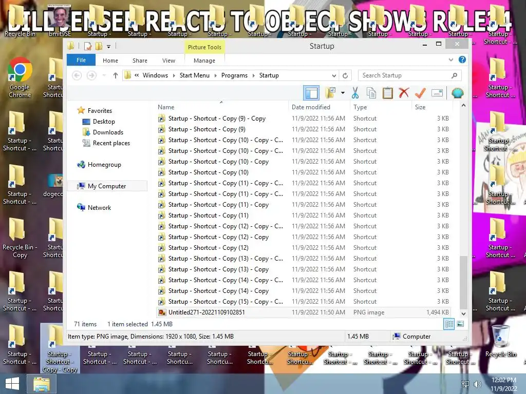Select My Computer in navigation pane

tap(107, 186)
